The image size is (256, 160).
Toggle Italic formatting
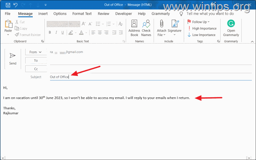[x=56, y=32]
